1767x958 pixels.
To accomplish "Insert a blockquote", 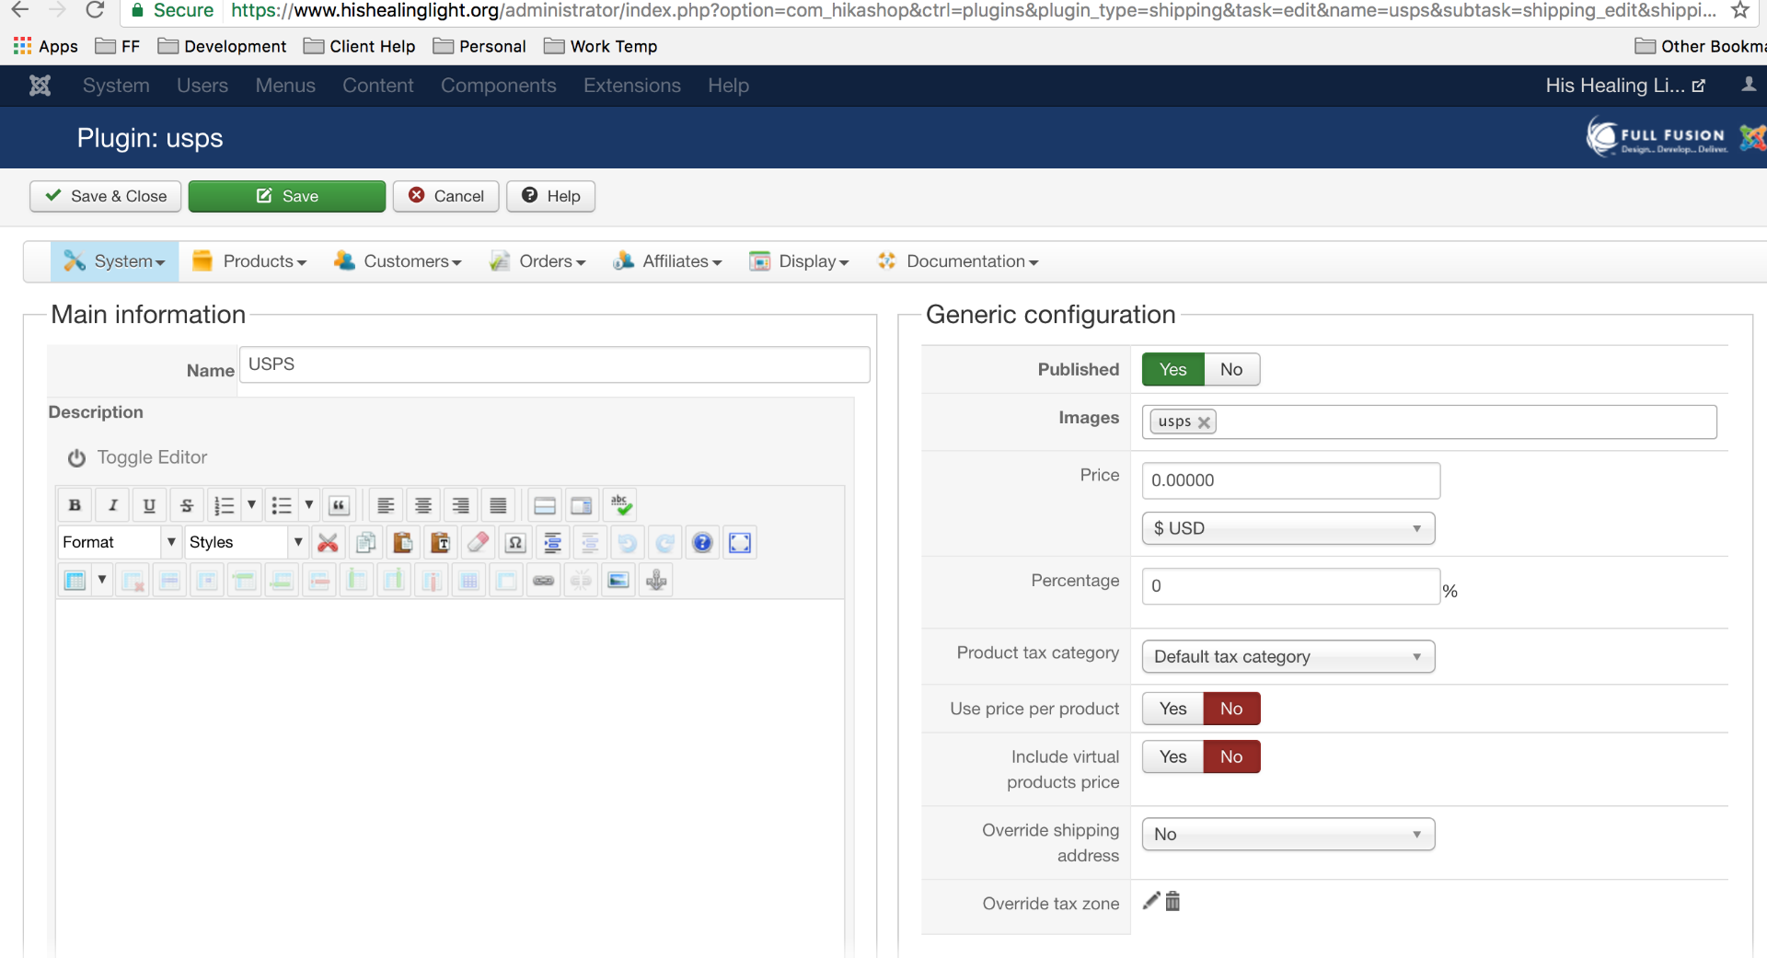I will pos(339,505).
